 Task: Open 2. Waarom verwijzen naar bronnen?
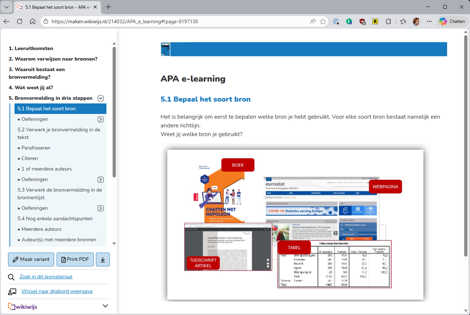(53, 59)
